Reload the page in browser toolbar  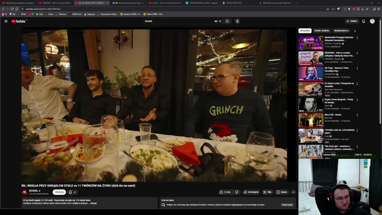coord(12,9)
